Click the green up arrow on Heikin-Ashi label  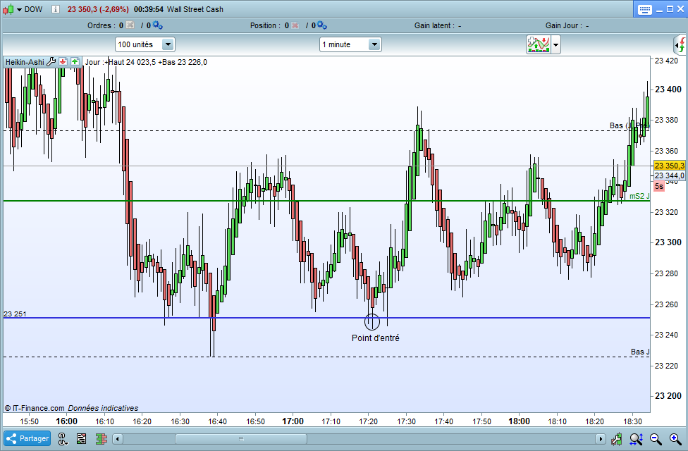click(75, 61)
